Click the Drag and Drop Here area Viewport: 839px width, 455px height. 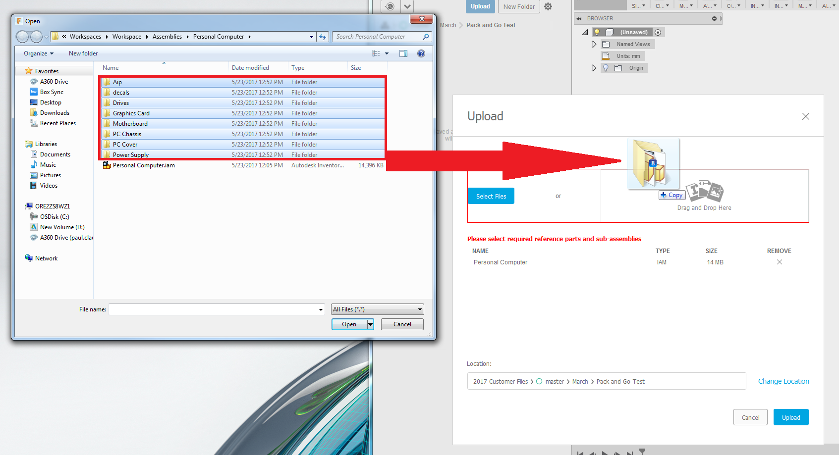click(x=705, y=196)
